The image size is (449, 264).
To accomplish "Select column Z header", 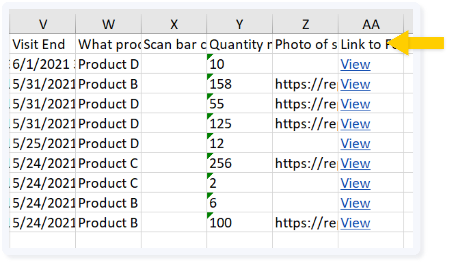I will pyautogui.click(x=305, y=24).
